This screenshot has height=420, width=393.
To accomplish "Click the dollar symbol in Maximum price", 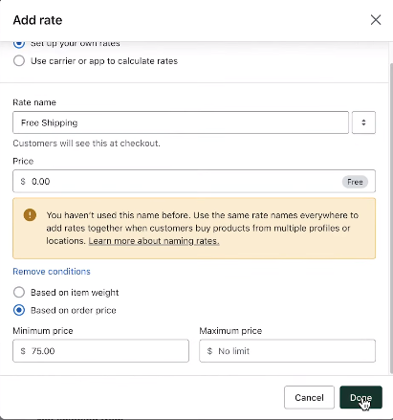I will click(x=209, y=351).
